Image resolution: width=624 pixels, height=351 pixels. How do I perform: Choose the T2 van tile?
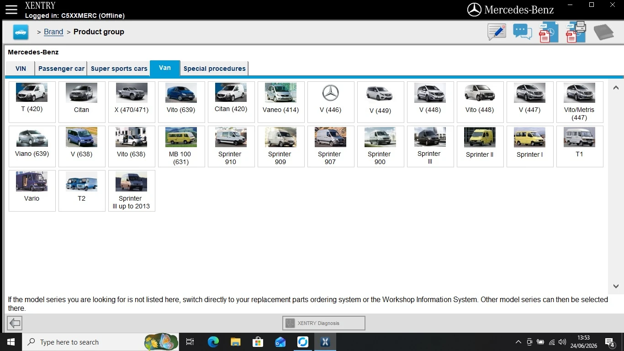point(82,191)
